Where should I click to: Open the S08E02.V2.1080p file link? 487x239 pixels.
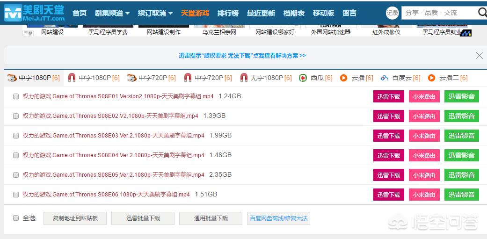pyautogui.click(x=110, y=116)
